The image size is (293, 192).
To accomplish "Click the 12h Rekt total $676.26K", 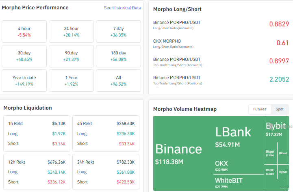I will point(56,162).
